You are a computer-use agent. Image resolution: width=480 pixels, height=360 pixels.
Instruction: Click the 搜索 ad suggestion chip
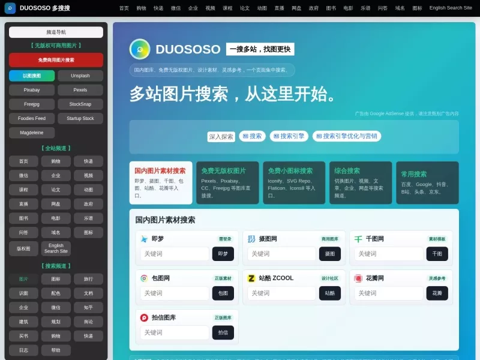tap(252, 136)
